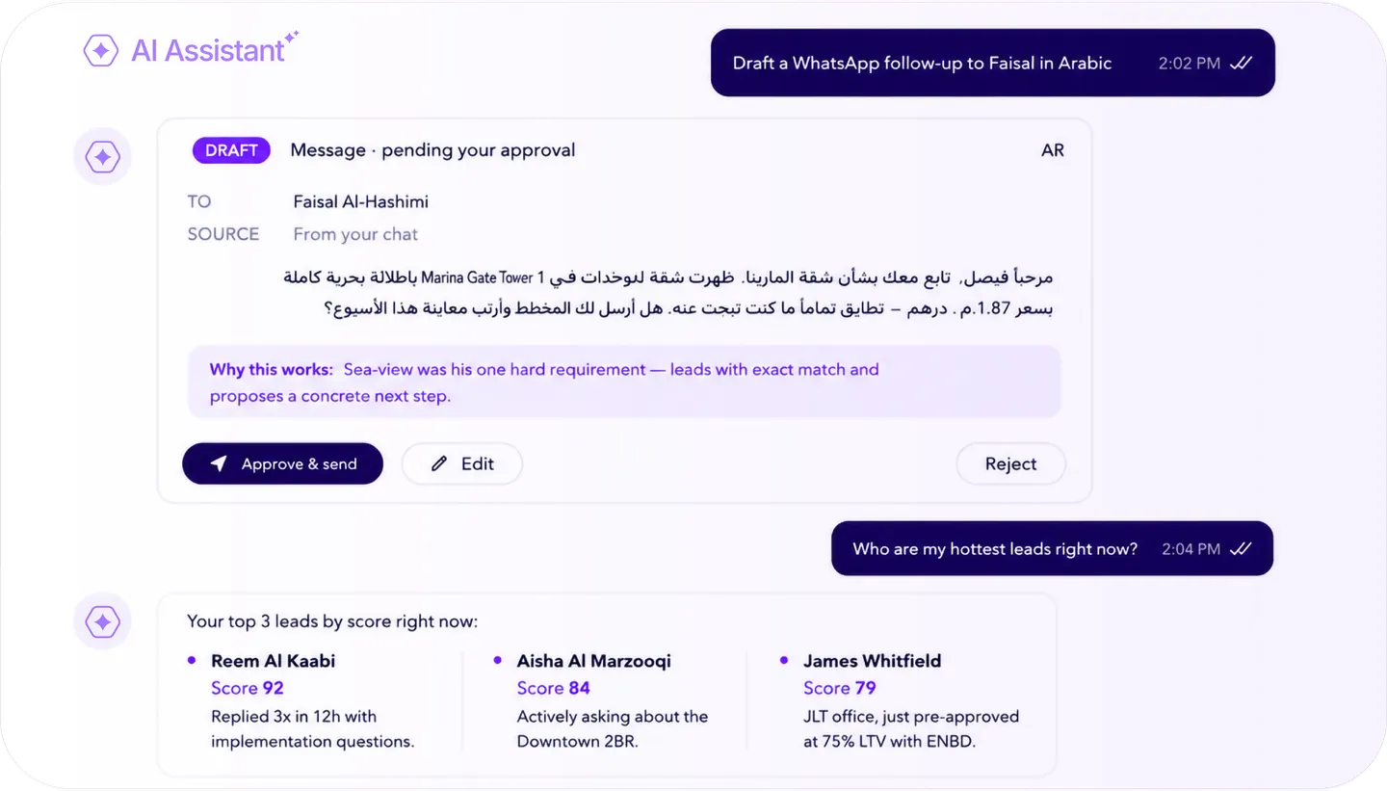Click the AI Assistant hexagon logo icon
Viewport: 1387px width, 791px height.
pyautogui.click(x=100, y=50)
